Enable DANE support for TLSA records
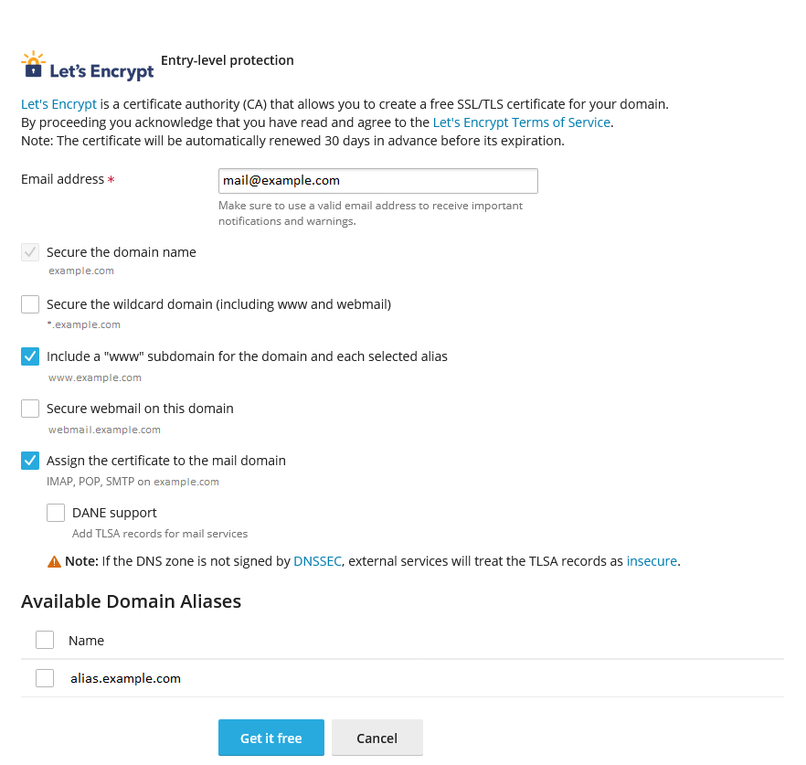 pos(55,512)
